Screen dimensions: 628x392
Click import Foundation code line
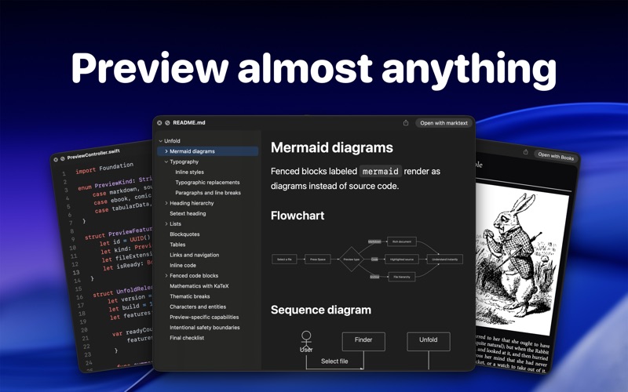coord(104,168)
